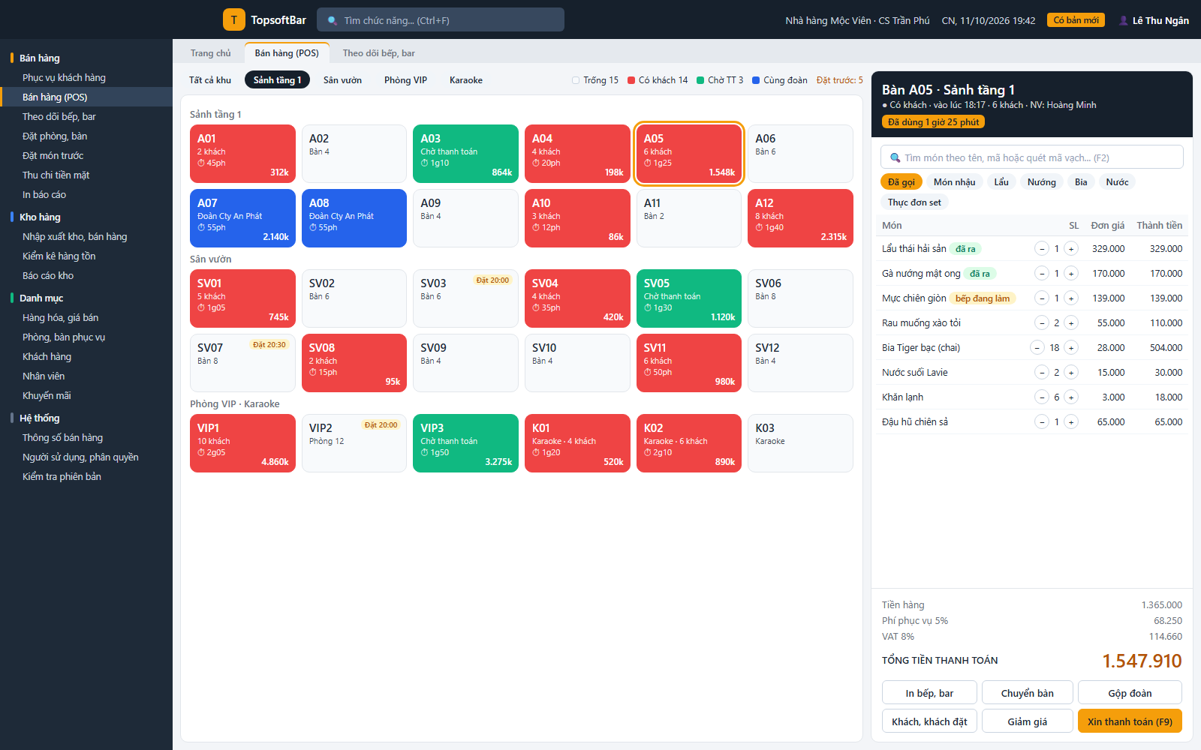
Task: Click the magnifier icon in dish search field
Action: pyautogui.click(x=895, y=157)
